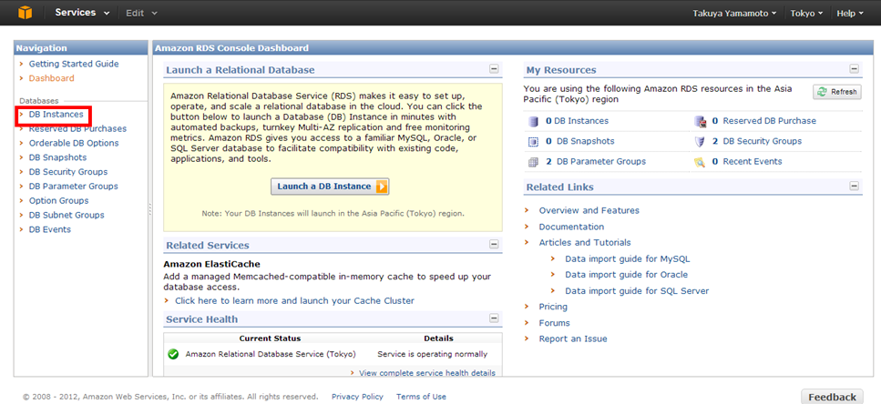Open the Privacy Policy footer link
881x404 pixels.
tap(357, 397)
